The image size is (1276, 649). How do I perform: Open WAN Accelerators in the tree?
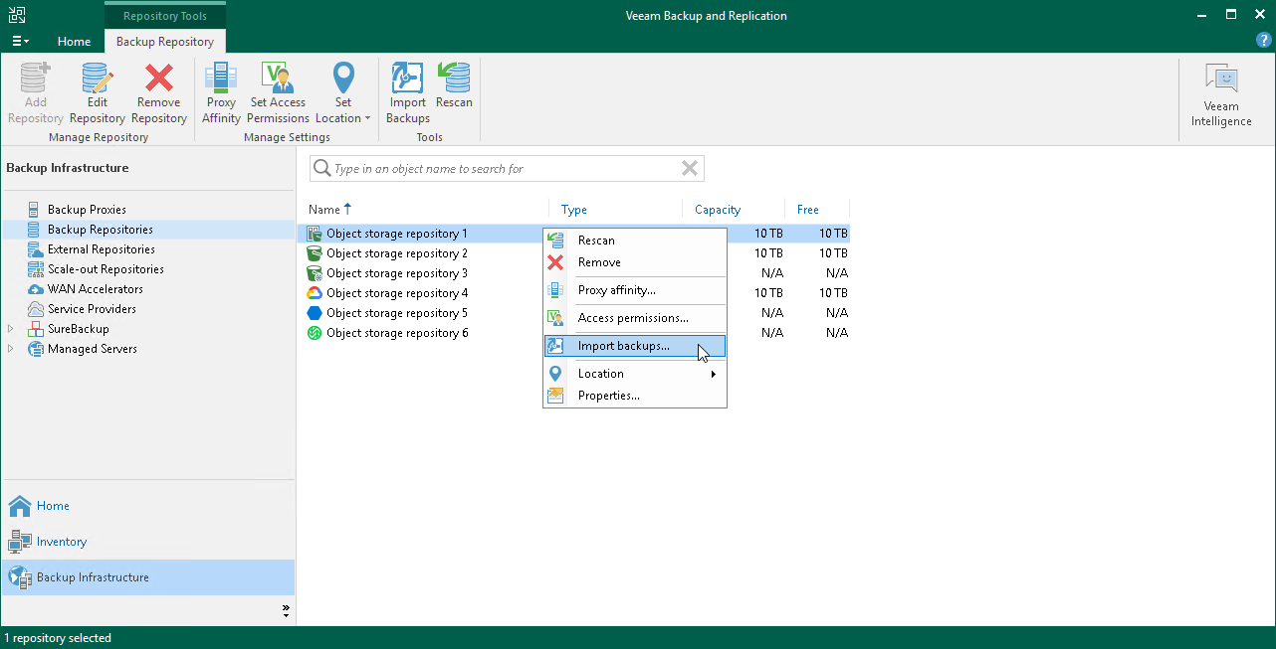[x=96, y=289]
